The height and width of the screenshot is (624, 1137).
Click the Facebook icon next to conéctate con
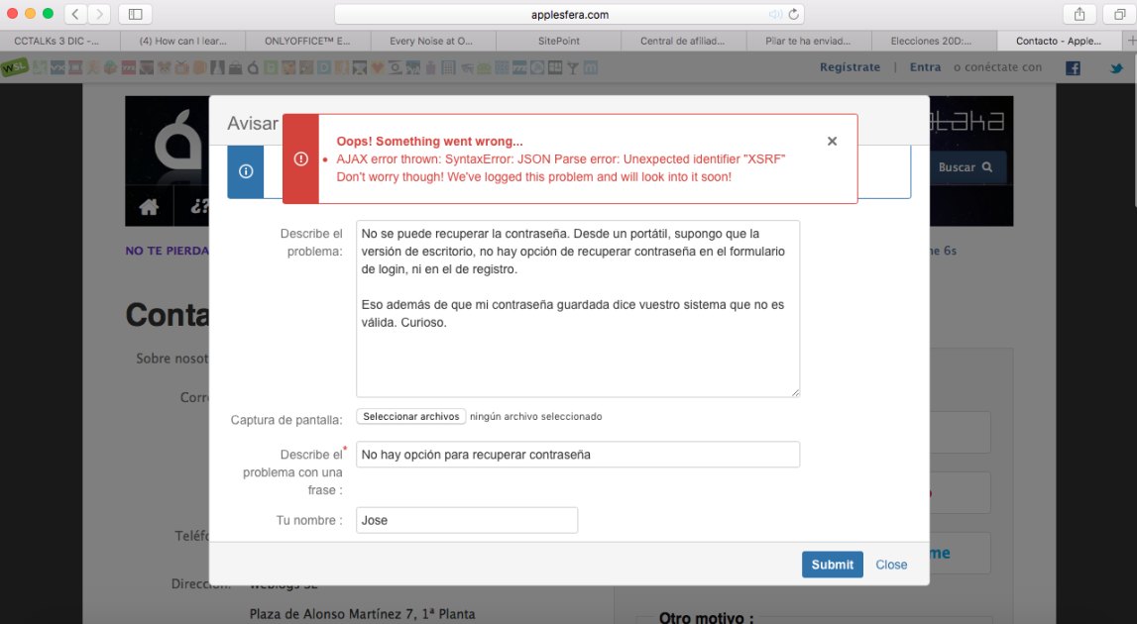point(1075,66)
